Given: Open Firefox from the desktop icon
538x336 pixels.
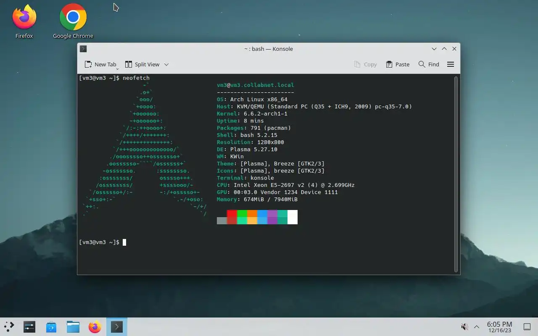Looking at the screenshot, I should click(x=24, y=21).
